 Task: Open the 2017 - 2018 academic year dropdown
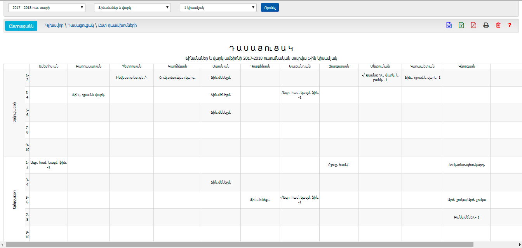coord(47,7)
